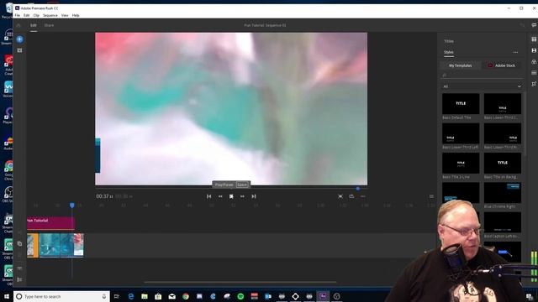Open the feedback comment icon

[x=534, y=25]
